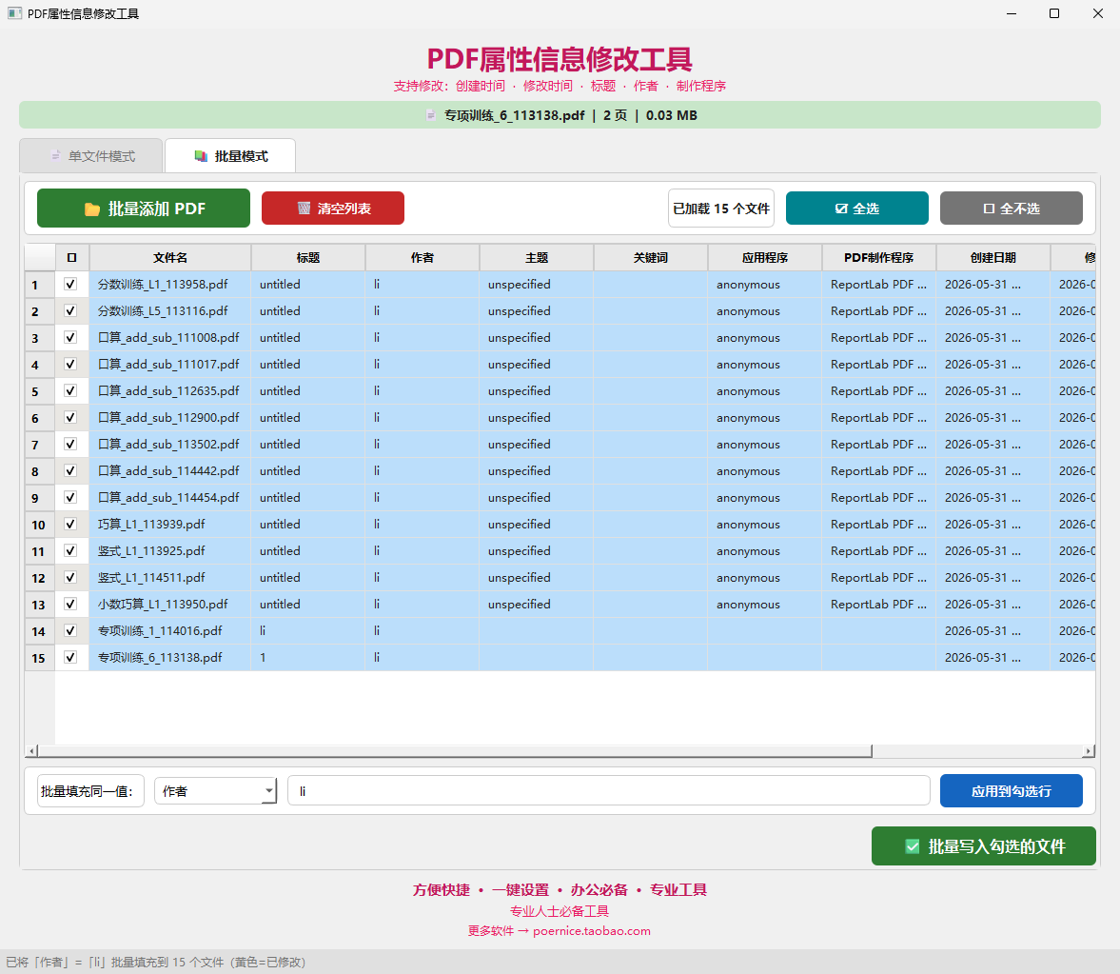Toggle checkbox for 小数巧算_L1_113950.pdf

tap(70, 604)
